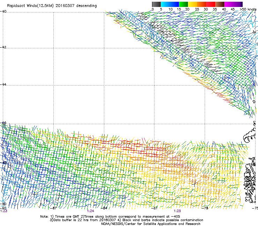258x226 pixels.
Task: Click the '-78' longitude axis label
Action: [x=205, y=208]
